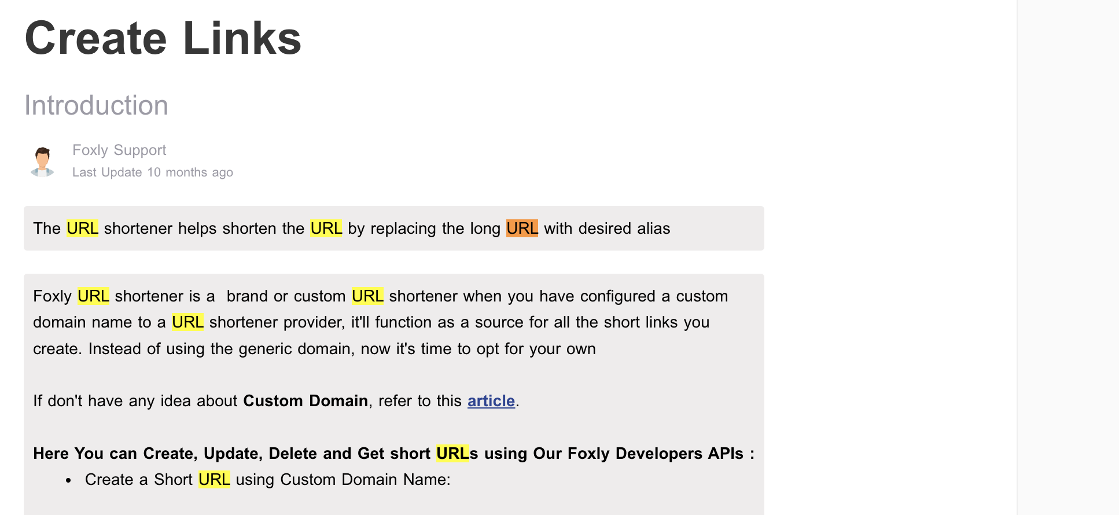Click highlighted URL in "Create a Short" bullet

point(214,480)
